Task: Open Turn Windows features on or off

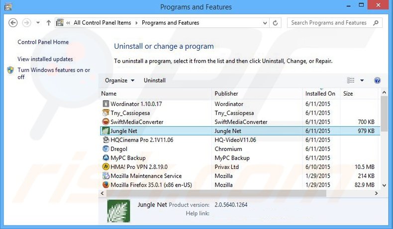Action: 54,74
